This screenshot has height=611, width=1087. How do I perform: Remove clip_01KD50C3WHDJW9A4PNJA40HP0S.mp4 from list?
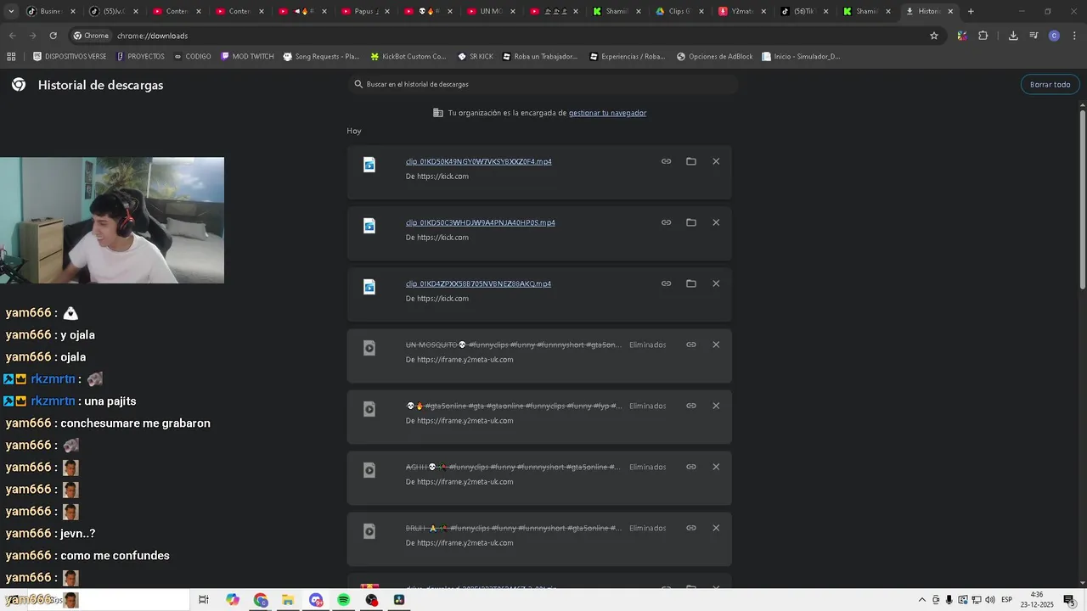click(x=716, y=222)
